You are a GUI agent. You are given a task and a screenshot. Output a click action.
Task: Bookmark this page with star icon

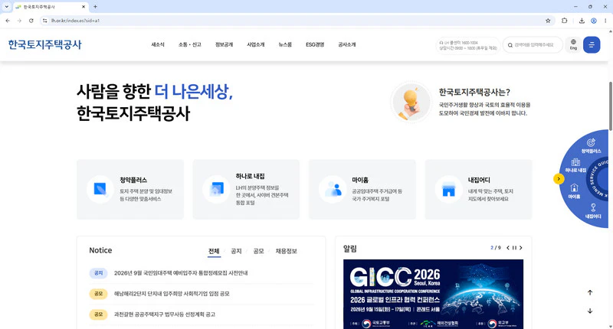tap(548, 21)
